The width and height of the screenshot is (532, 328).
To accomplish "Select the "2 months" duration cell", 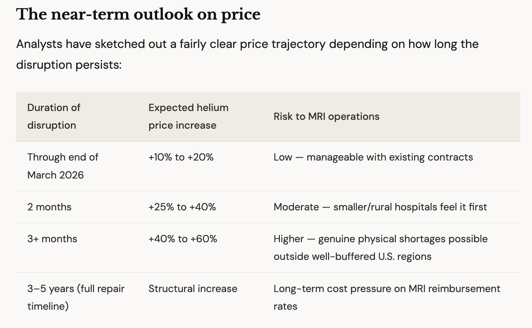I will (49, 207).
